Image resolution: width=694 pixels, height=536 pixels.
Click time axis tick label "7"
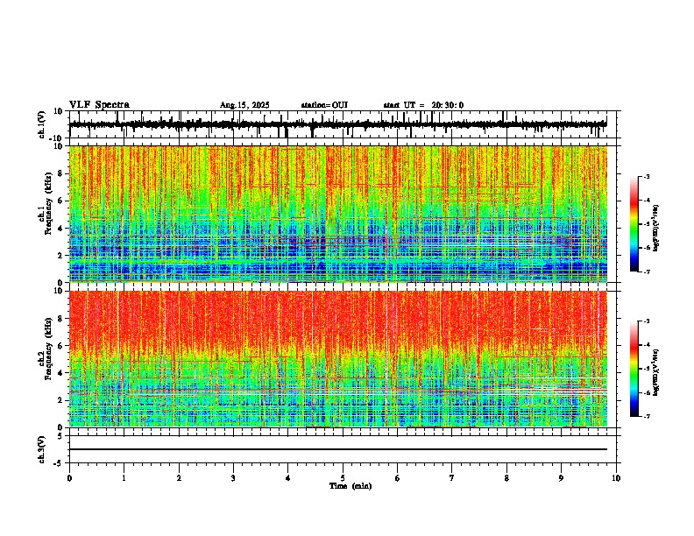point(452,478)
